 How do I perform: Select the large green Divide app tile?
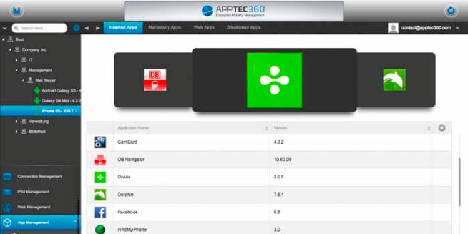coord(275,80)
